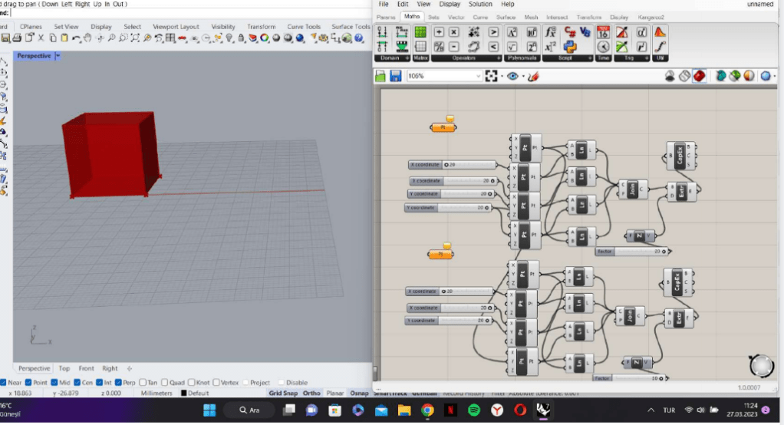The image size is (784, 425).
Task: Switch to the Front viewport tab
Action: [86, 368]
